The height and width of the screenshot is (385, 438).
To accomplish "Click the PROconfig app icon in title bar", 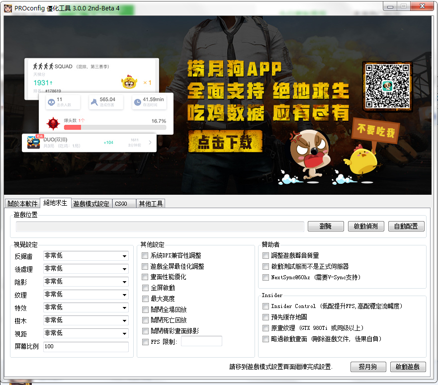I will coord(8,8).
